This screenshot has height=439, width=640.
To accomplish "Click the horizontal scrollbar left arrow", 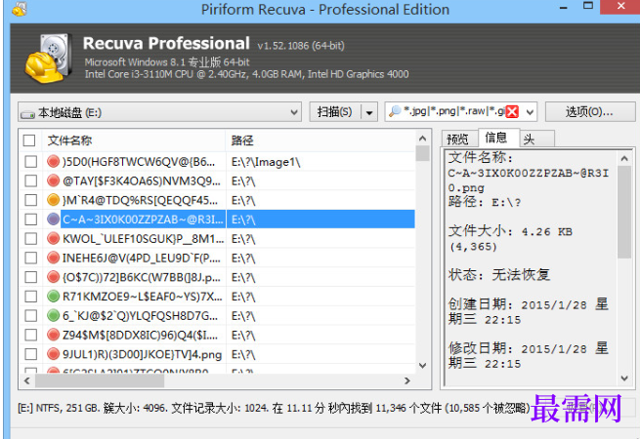I will point(27,380).
